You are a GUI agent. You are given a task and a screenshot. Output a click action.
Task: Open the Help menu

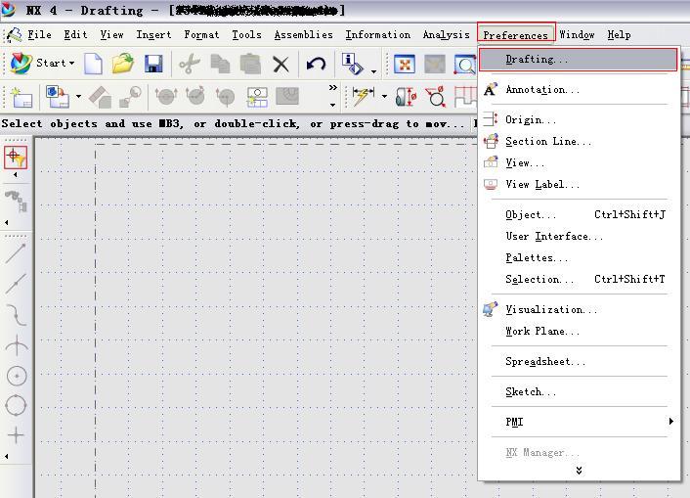pyautogui.click(x=620, y=35)
